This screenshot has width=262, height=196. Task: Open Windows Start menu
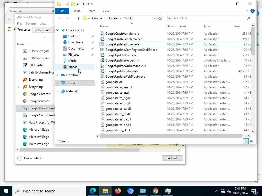[6, 191]
